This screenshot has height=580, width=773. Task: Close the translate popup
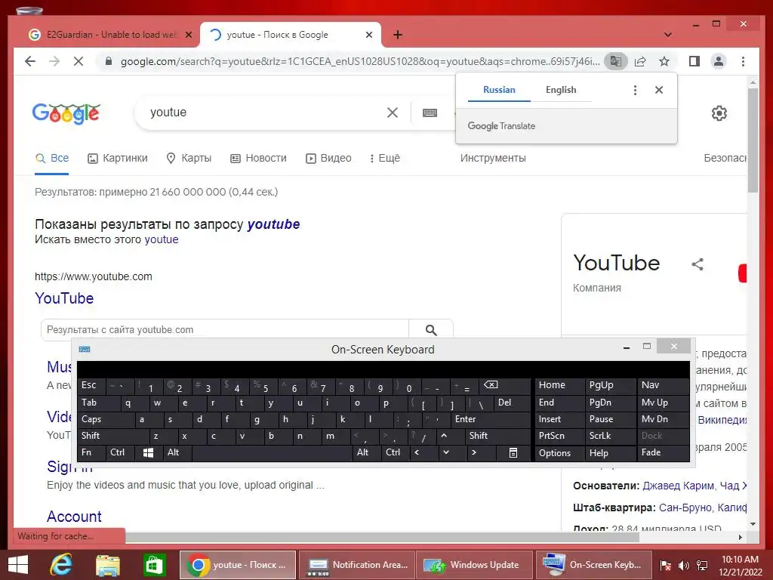coord(658,90)
